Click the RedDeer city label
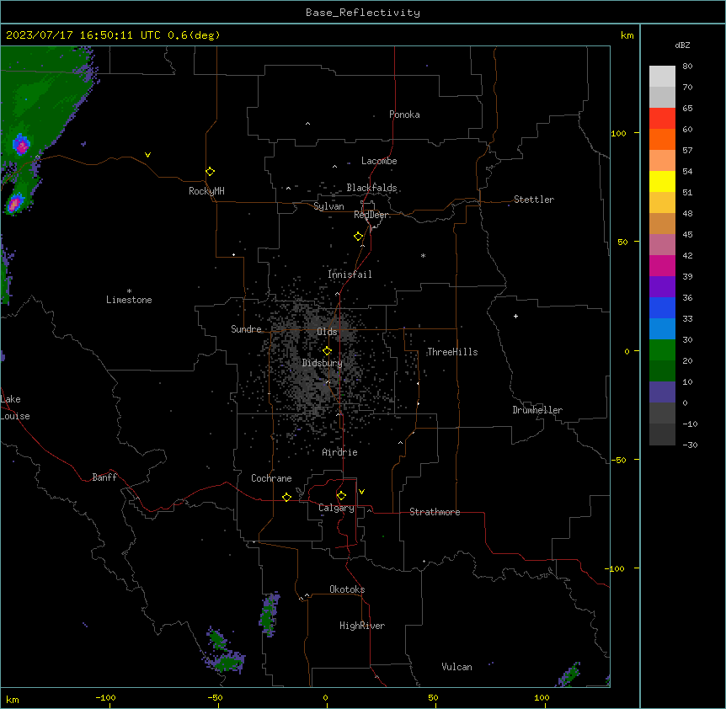 (371, 215)
